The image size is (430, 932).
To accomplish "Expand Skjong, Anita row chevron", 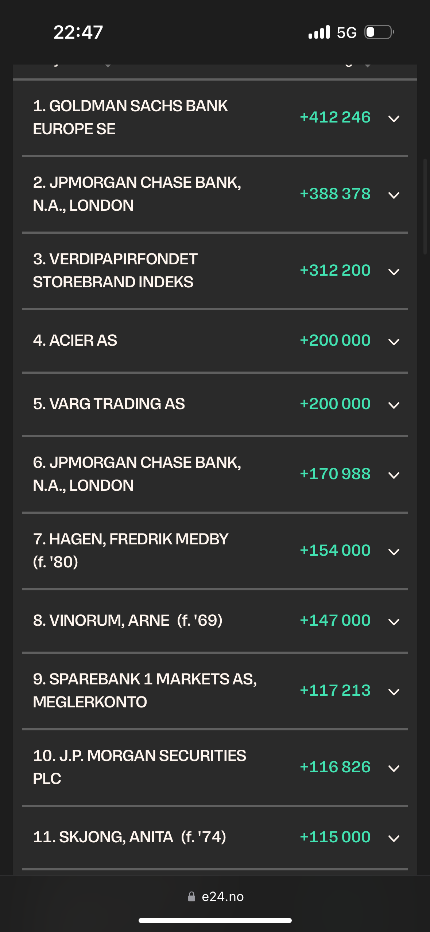I will click(x=394, y=838).
